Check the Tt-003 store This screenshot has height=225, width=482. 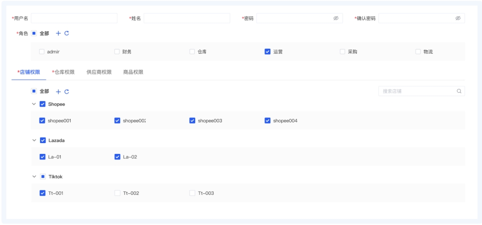click(192, 193)
